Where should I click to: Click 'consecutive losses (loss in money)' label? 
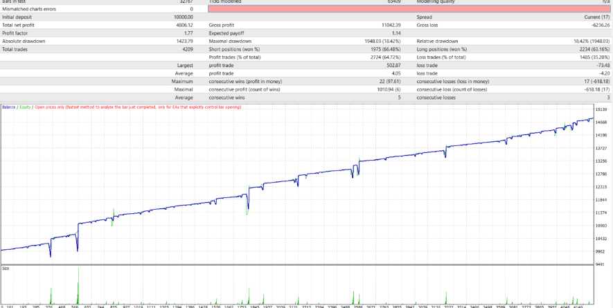[453, 81]
